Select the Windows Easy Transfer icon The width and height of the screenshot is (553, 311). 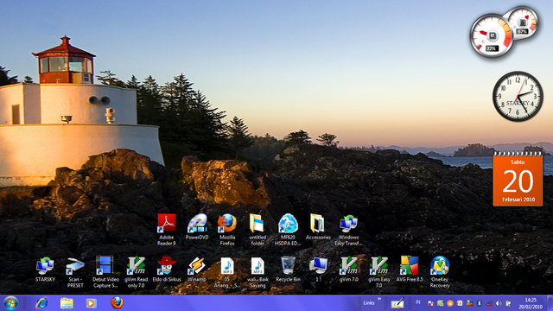(348, 229)
